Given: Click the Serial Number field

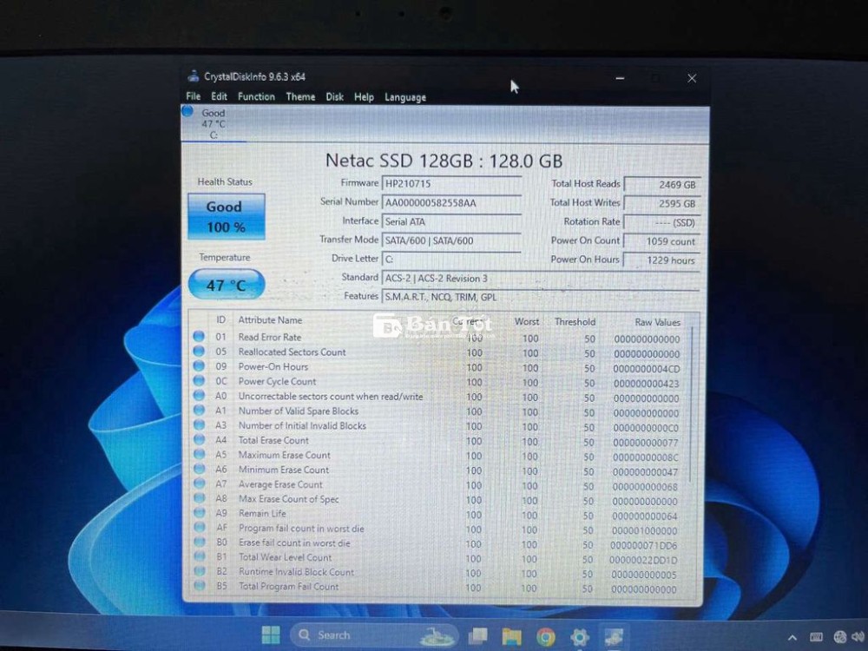Looking at the screenshot, I should (451, 202).
